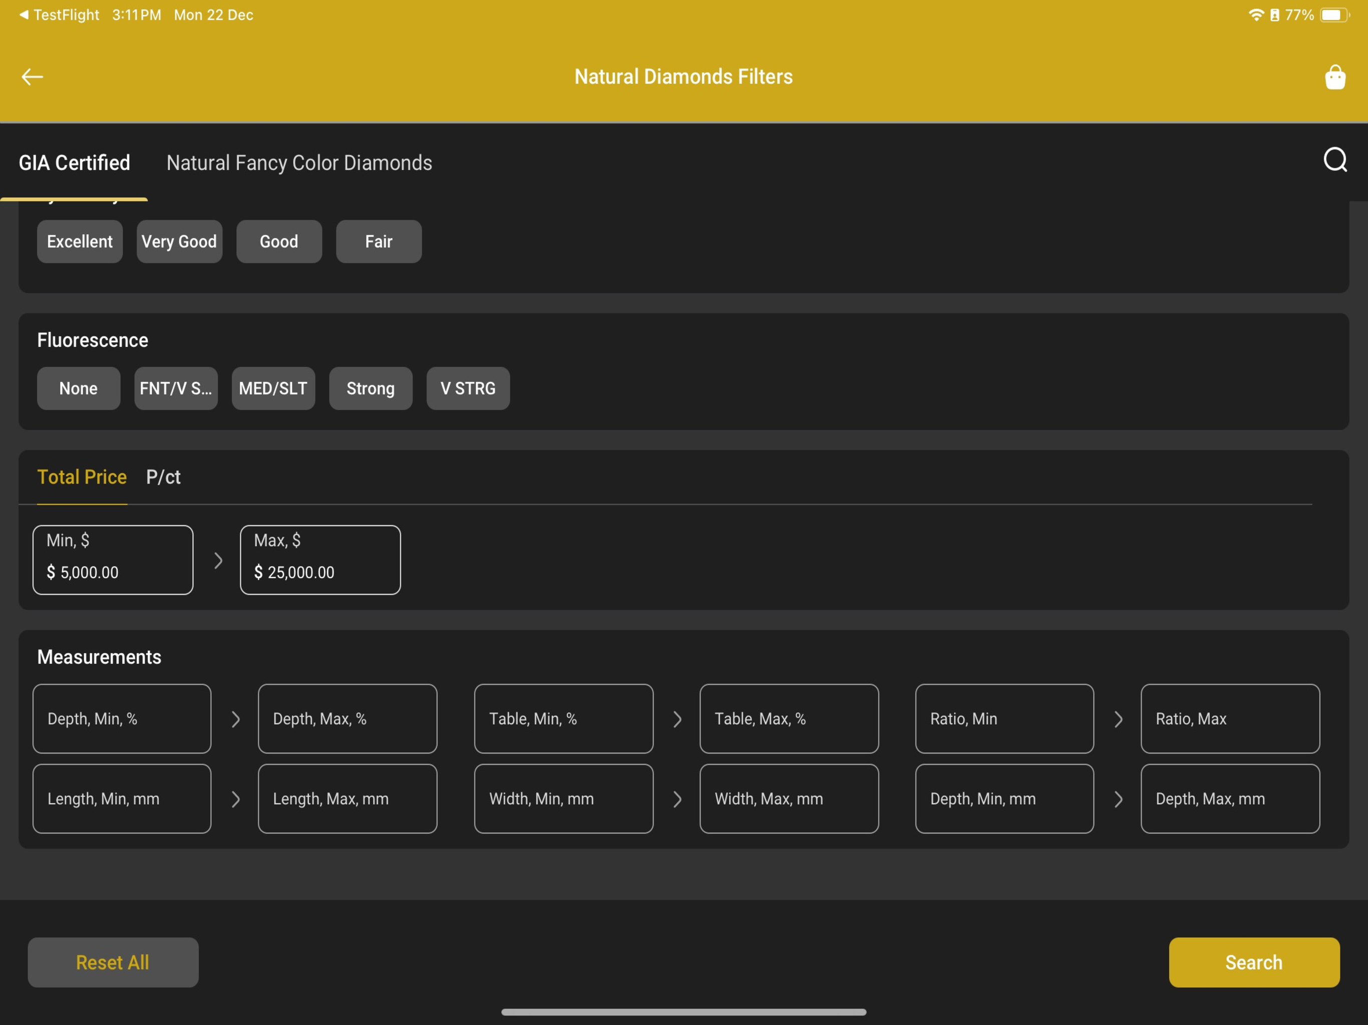Tap chevron between Ratio fields
1368x1025 pixels.
[1118, 719]
